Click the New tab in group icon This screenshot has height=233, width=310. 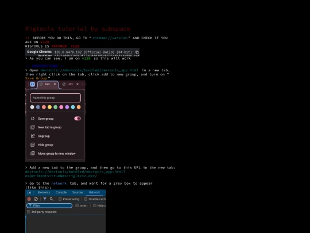(33, 127)
